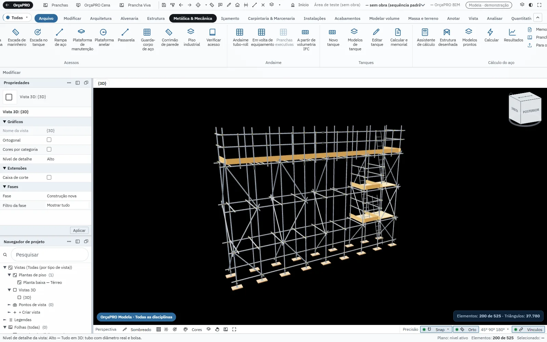Create a Novo tanque
The image size is (547, 342).
click(x=333, y=38)
